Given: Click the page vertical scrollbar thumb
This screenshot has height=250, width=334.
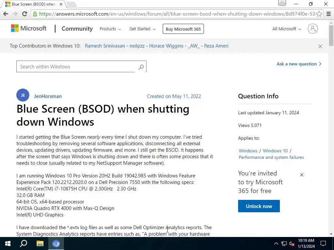Looking at the screenshot, I should (x=331, y=35).
